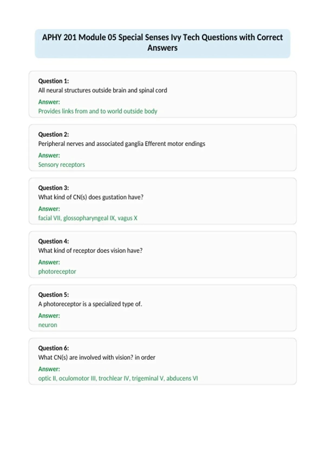Screen dimensions: 325x460
Task: Select the Question 3 heading
Action: click(x=54, y=188)
